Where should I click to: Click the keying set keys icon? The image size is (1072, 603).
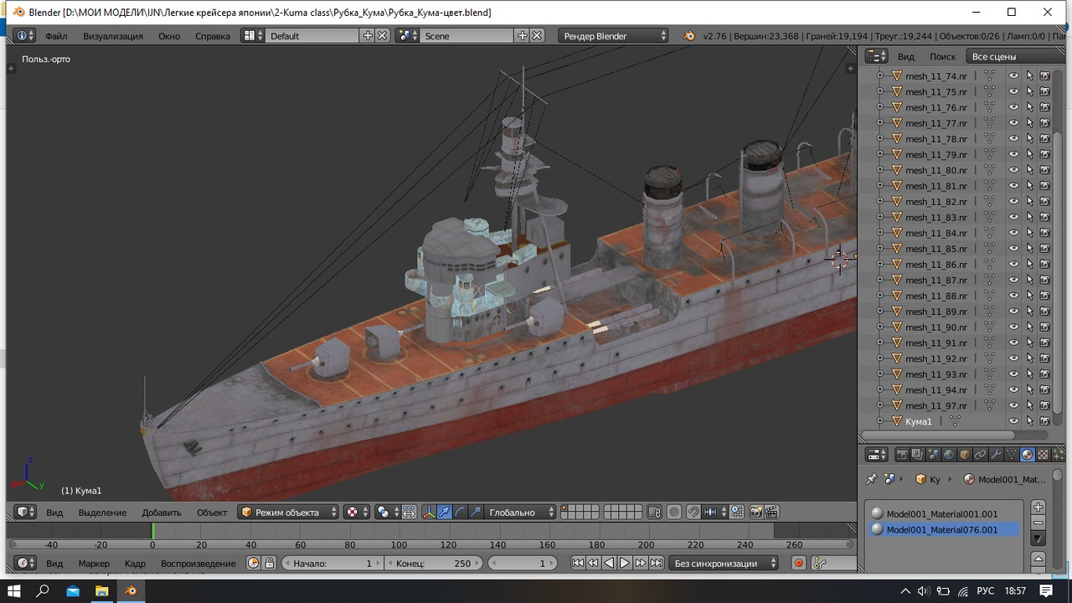820,564
